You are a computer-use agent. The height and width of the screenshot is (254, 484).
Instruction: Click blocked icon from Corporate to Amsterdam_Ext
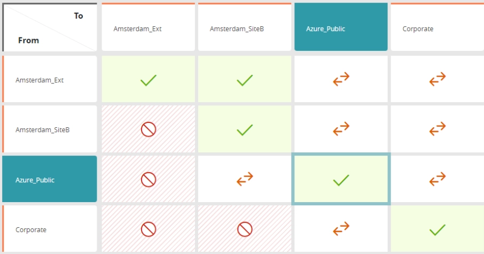[x=149, y=229]
